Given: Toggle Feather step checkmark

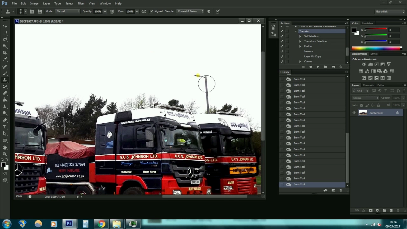Looking at the screenshot, I should pyautogui.click(x=282, y=46).
